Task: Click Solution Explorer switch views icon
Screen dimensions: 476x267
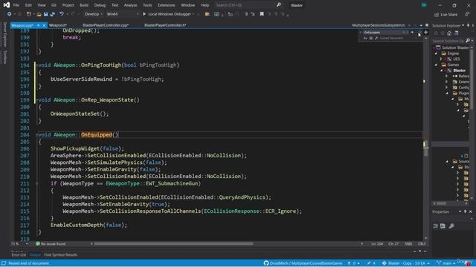Action: (456, 33)
